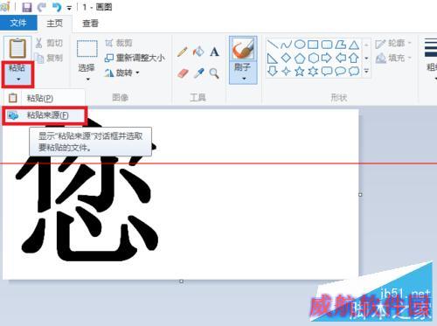Open the 文件 File menu
437x326 pixels.
(x=18, y=23)
